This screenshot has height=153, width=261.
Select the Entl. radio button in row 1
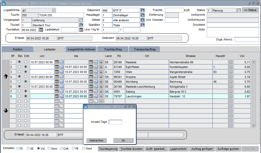tap(25, 62)
